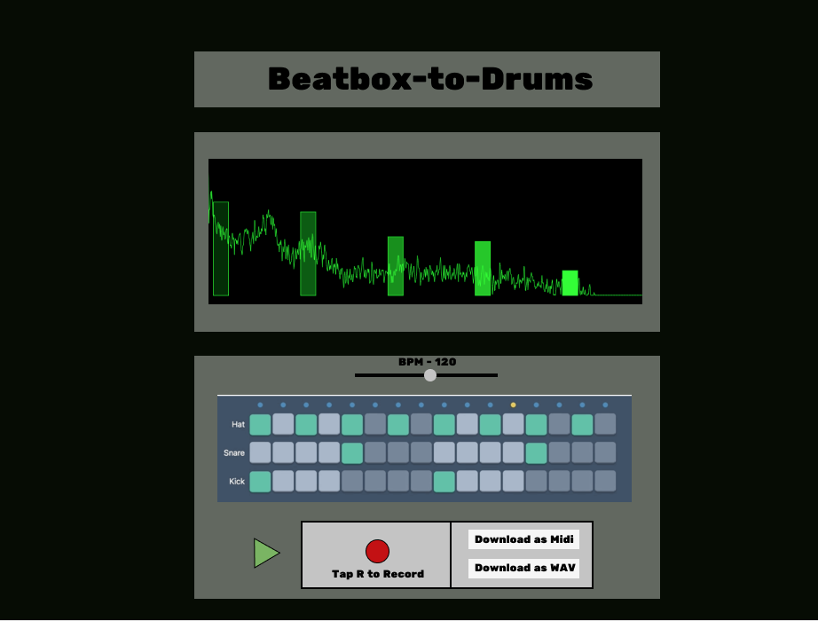Enable Hat step 10
818x621 pixels.
tap(467, 424)
